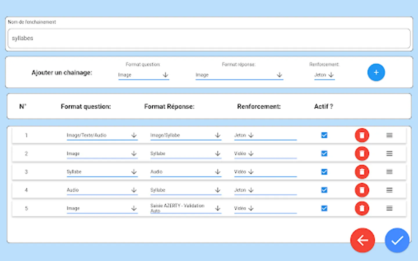
Task: Grab the drag handle on row 2
Action: [389, 153]
